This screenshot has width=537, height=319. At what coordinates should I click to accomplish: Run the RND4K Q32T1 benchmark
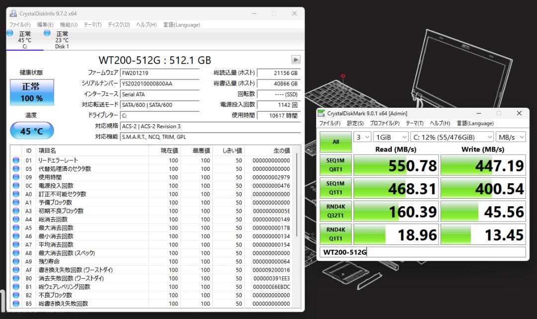pyautogui.click(x=336, y=211)
